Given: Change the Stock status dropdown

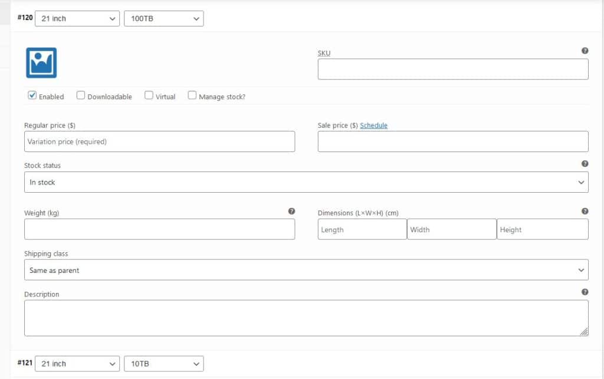Looking at the screenshot, I should [306, 182].
